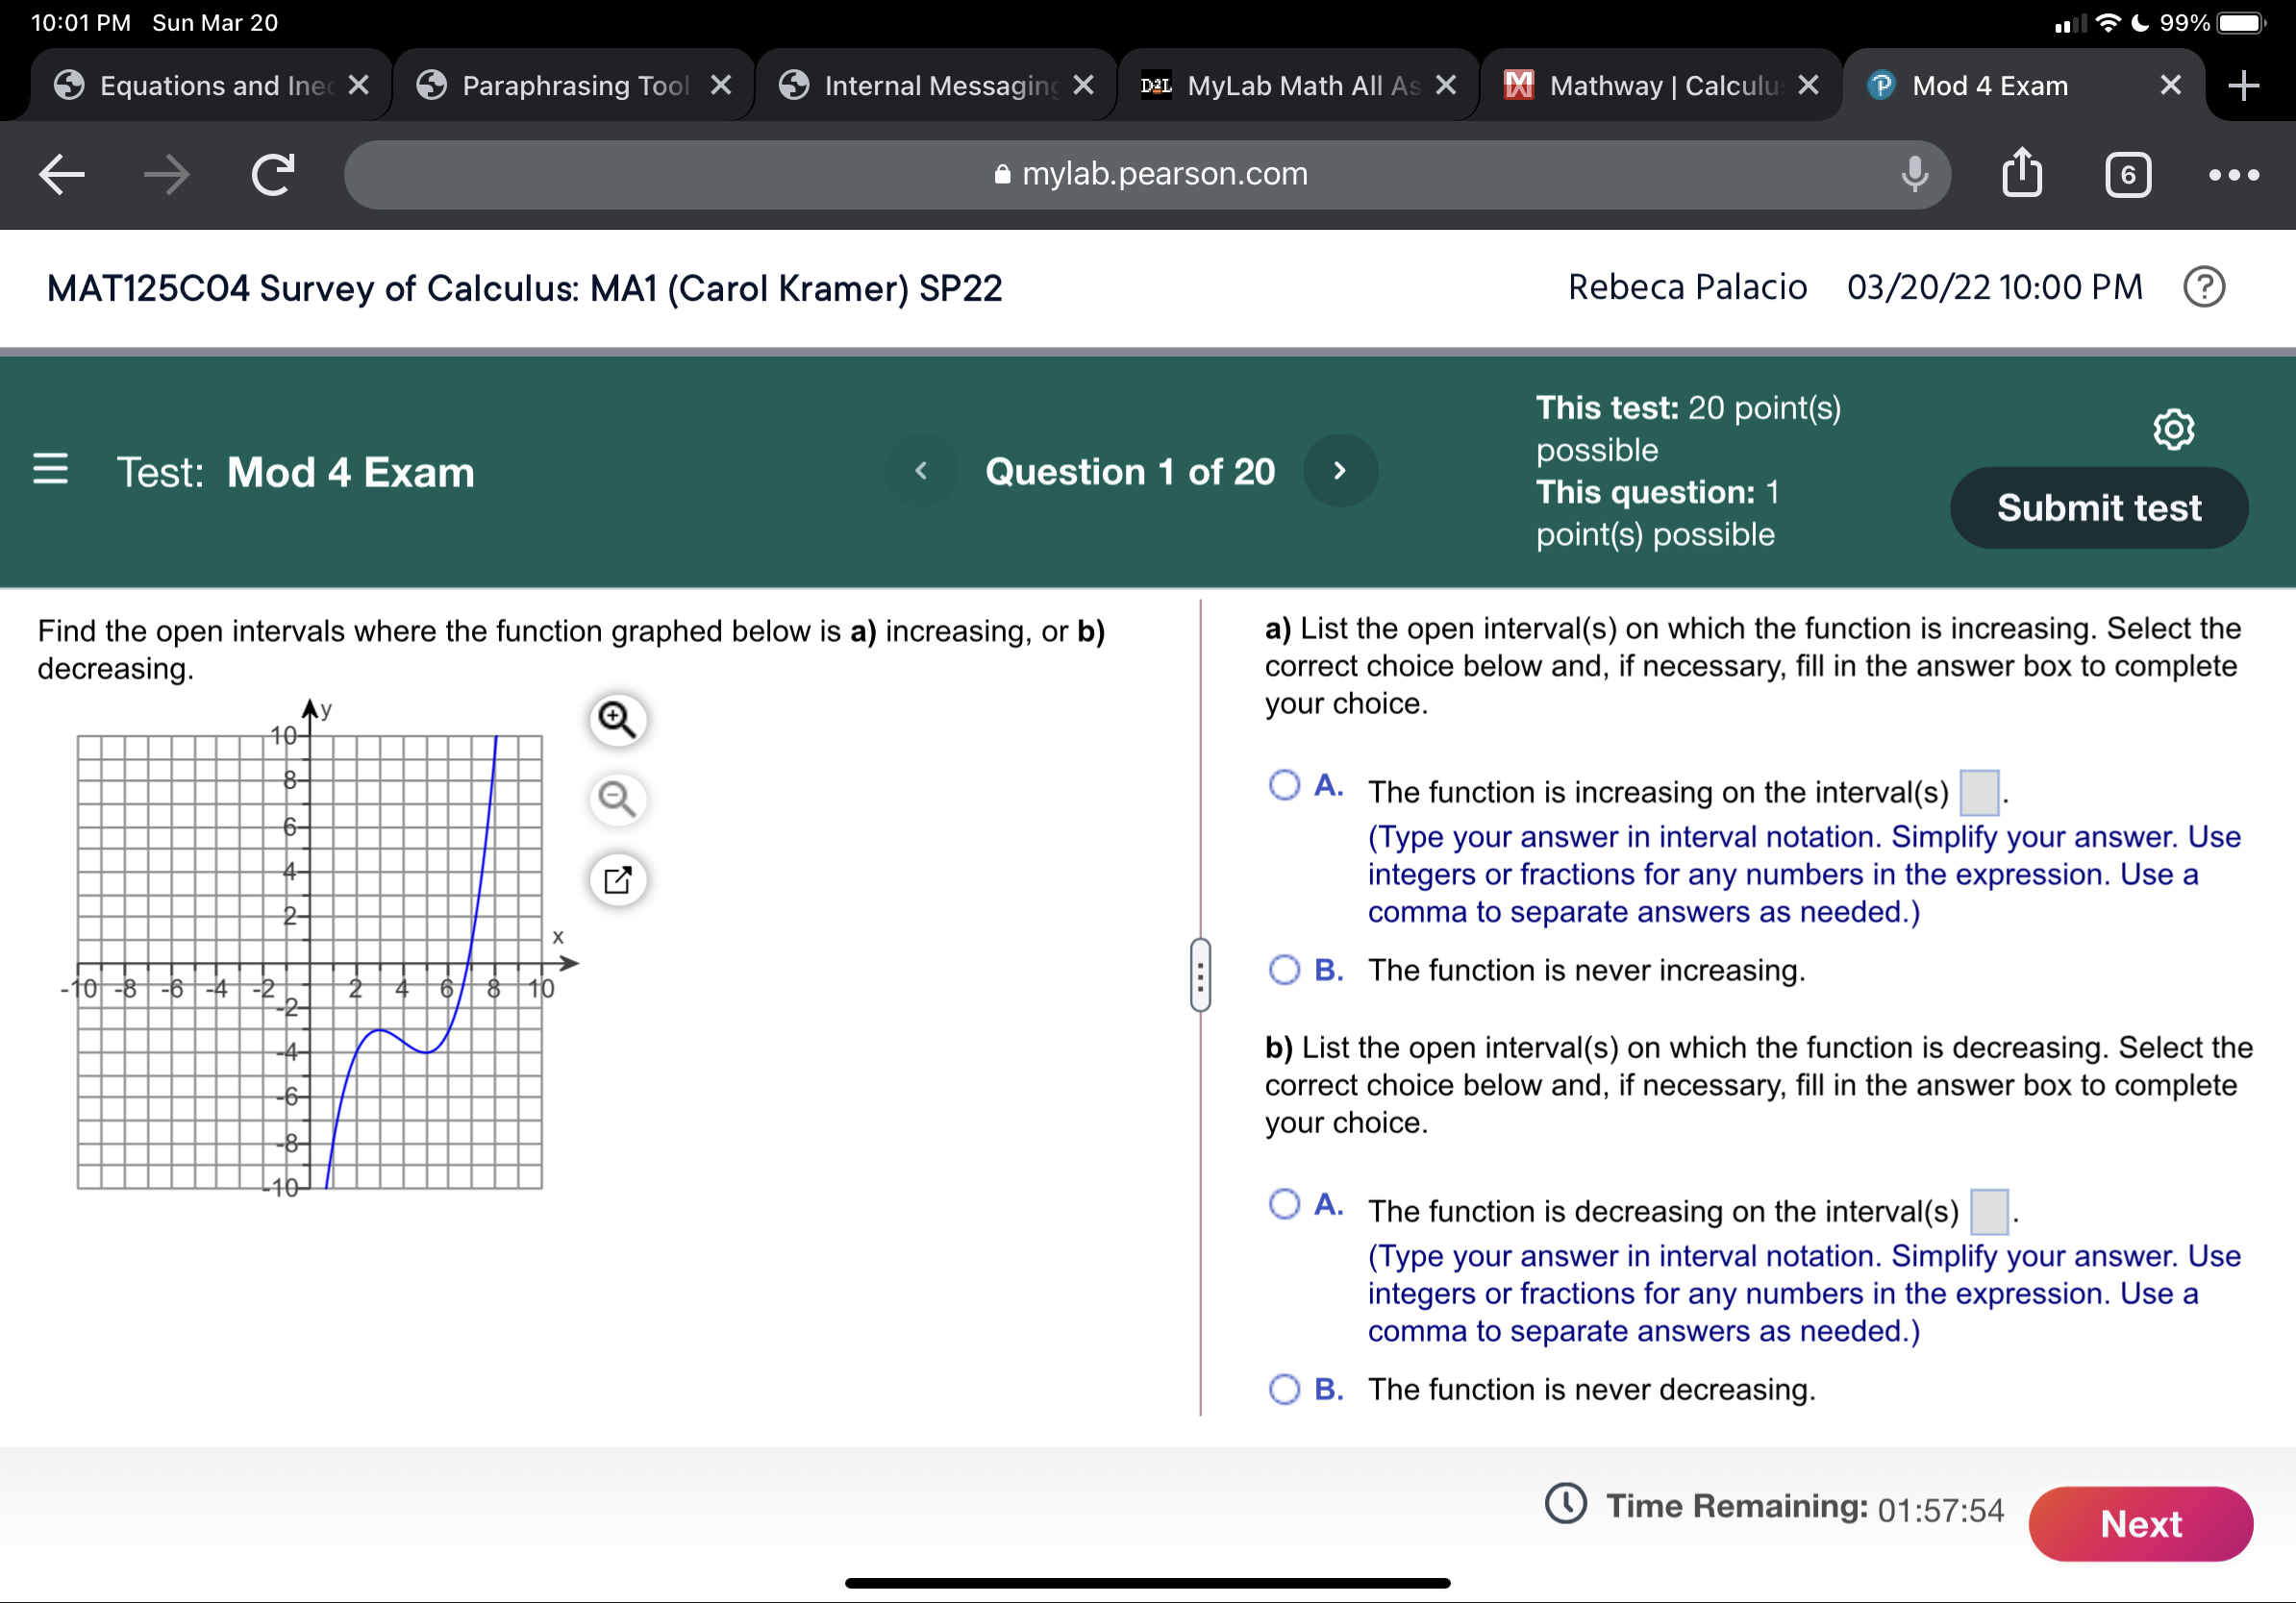Click the zoom-in magnifier icon beside the graph
The width and height of the screenshot is (2296, 1603).
(x=616, y=719)
